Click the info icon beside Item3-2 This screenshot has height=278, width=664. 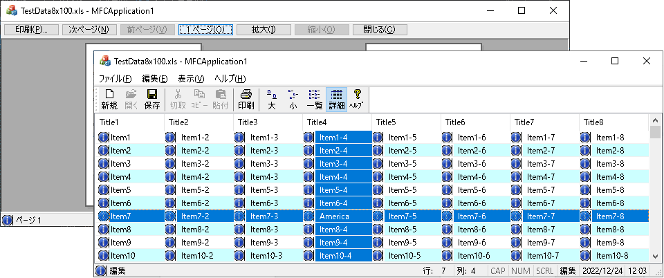(170, 163)
